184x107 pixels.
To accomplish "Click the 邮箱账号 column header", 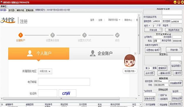I will point(9,104).
